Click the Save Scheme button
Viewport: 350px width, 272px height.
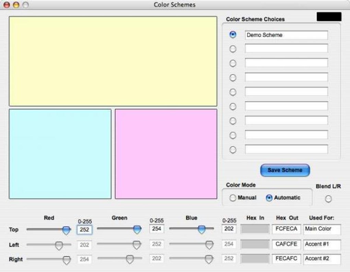(x=285, y=170)
